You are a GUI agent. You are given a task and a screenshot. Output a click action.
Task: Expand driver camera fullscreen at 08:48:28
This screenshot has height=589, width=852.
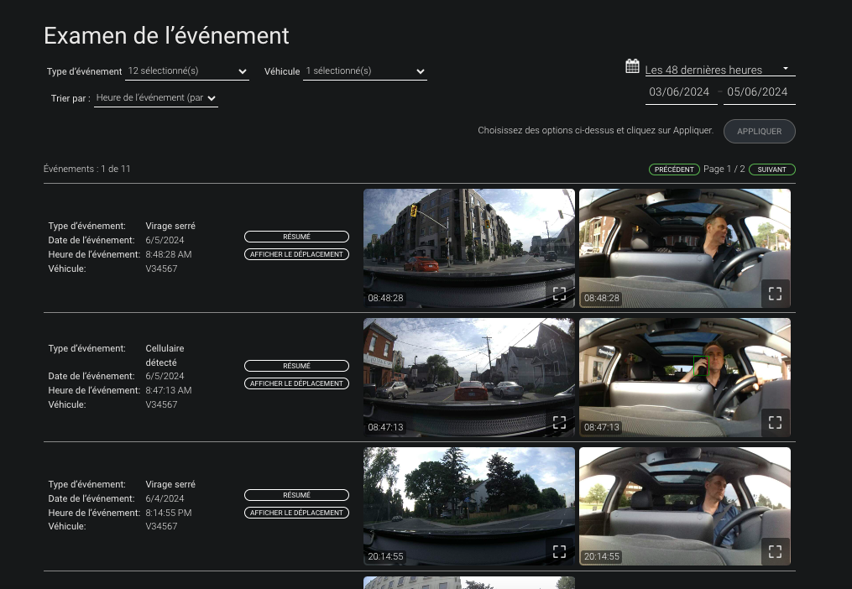[775, 294]
